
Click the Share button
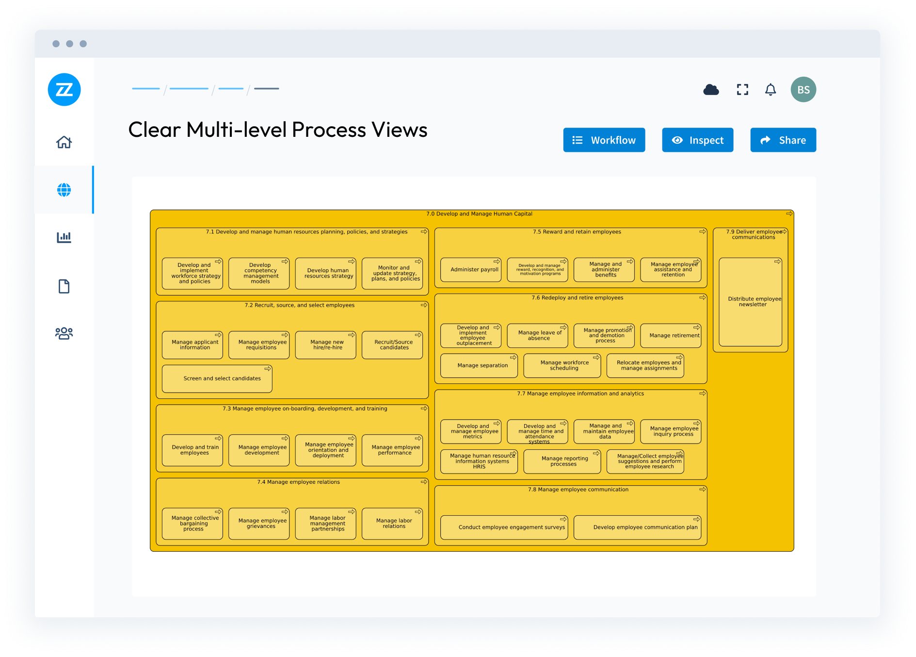[x=783, y=140]
